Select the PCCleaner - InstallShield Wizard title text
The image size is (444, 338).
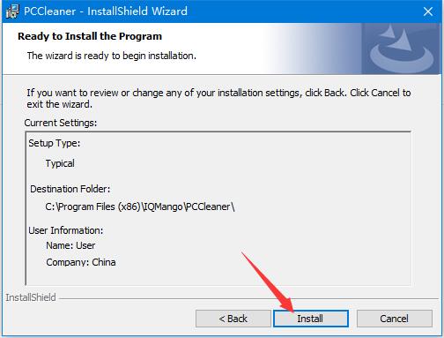tap(106, 11)
